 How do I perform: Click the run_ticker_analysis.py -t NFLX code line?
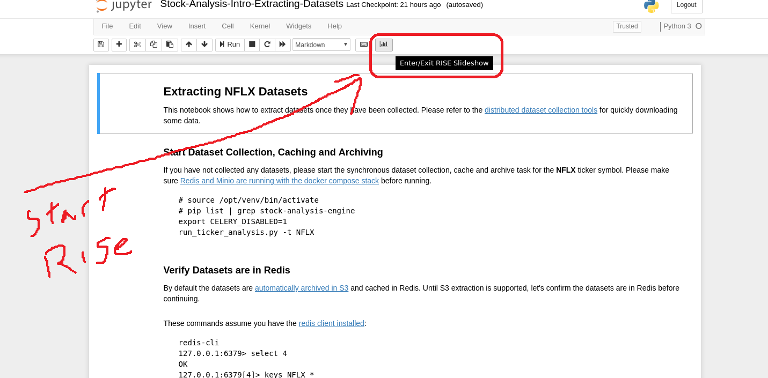[x=246, y=232]
